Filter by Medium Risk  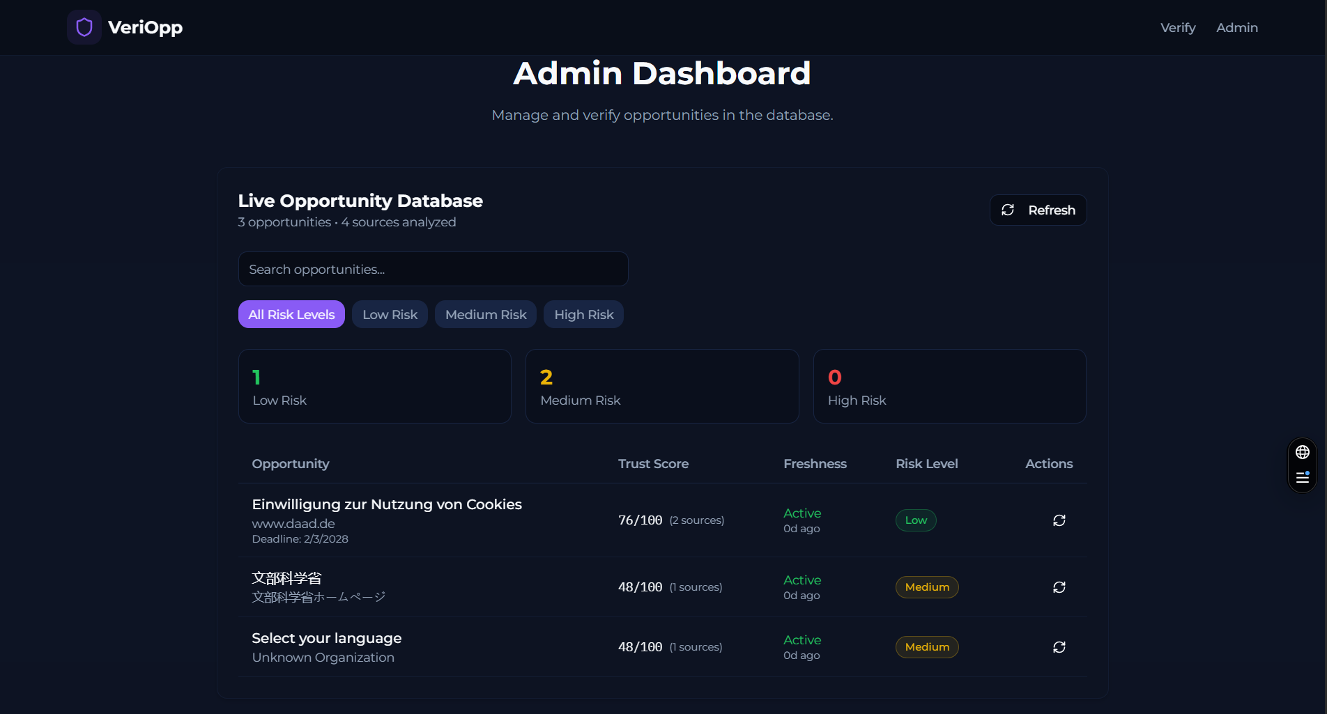click(x=486, y=314)
